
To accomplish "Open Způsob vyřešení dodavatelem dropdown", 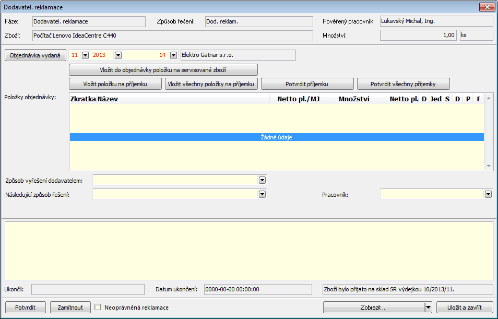I will [262, 180].
